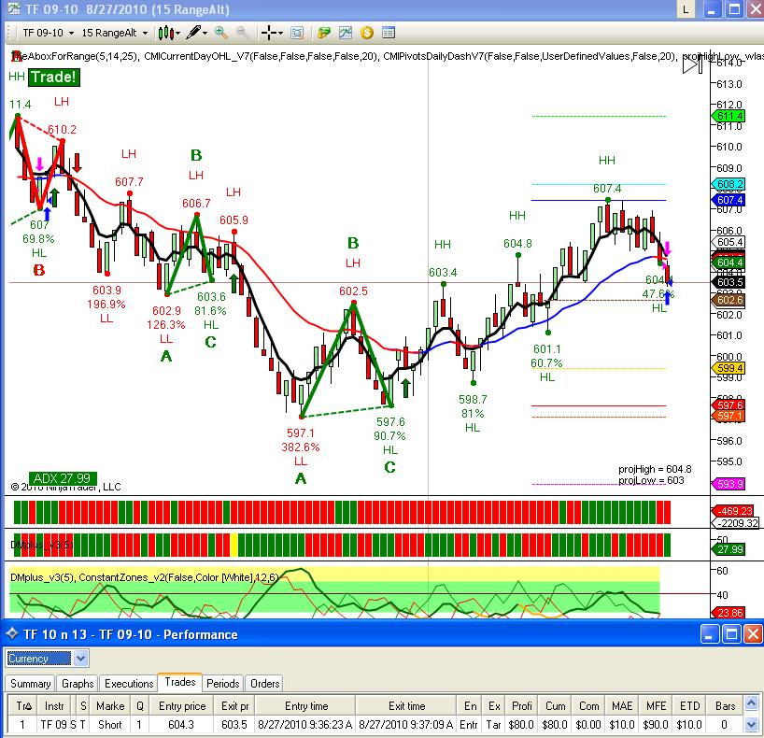Click the chart window title icon
Image resolution: width=764 pixels, height=738 pixels.
coord(14,9)
